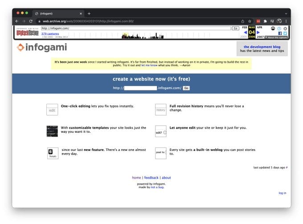Click the site name input field

[x=140, y=88]
